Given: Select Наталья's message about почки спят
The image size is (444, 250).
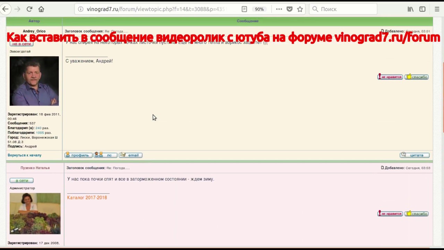Looking at the screenshot, I should point(140,179).
